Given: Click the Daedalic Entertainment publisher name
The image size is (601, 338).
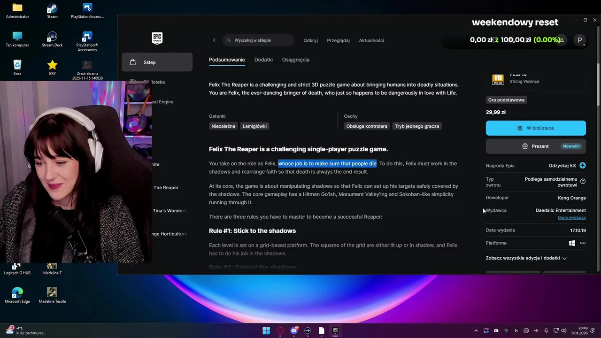Looking at the screenshot, I should click(561, 210).
